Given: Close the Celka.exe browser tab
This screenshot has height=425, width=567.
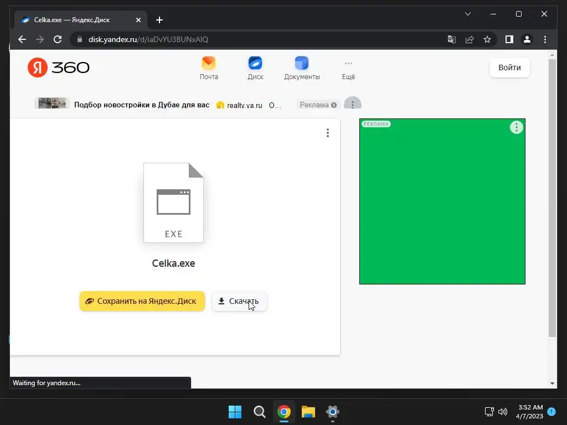Looking at the screenshot, I should (138, 20).
